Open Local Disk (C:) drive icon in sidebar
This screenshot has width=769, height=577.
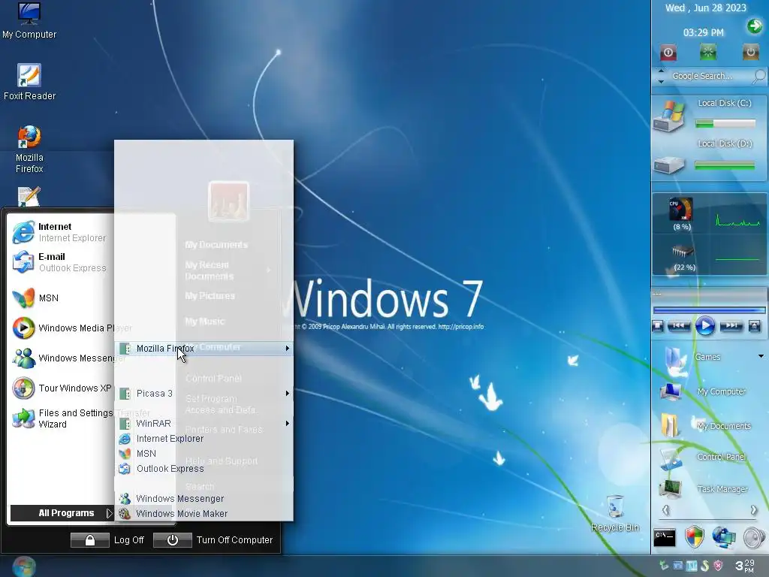pos(669,116)
